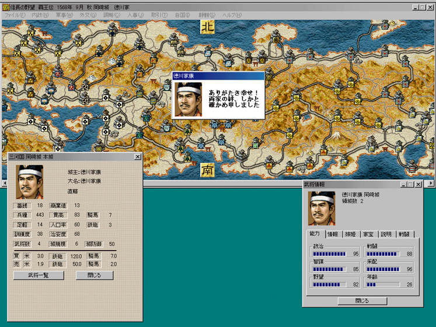Click the 南 compass marker on map

(207, 171)
